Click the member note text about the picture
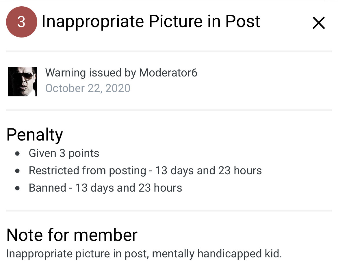The height and width of the screenshot is (262, 338). coord(144,254)
